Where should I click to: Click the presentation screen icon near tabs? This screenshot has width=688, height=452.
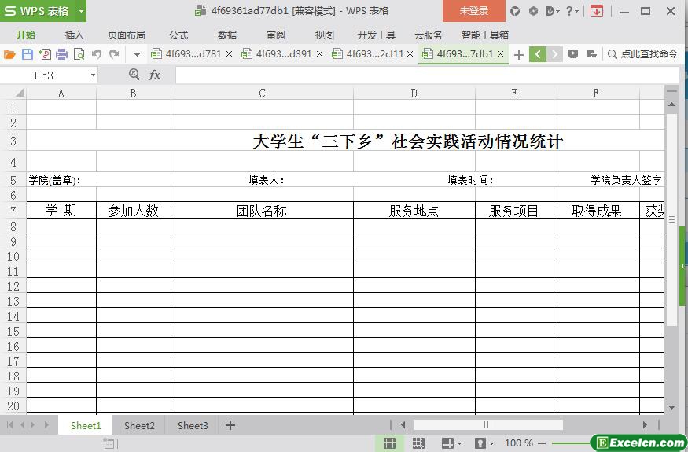click(573, 54)
